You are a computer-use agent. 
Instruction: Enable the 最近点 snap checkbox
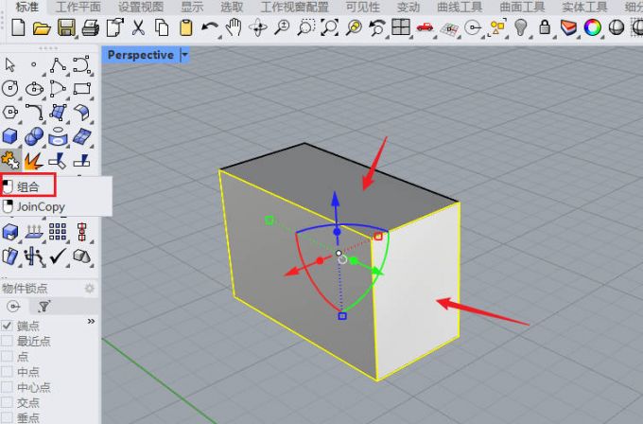(7, 341)
